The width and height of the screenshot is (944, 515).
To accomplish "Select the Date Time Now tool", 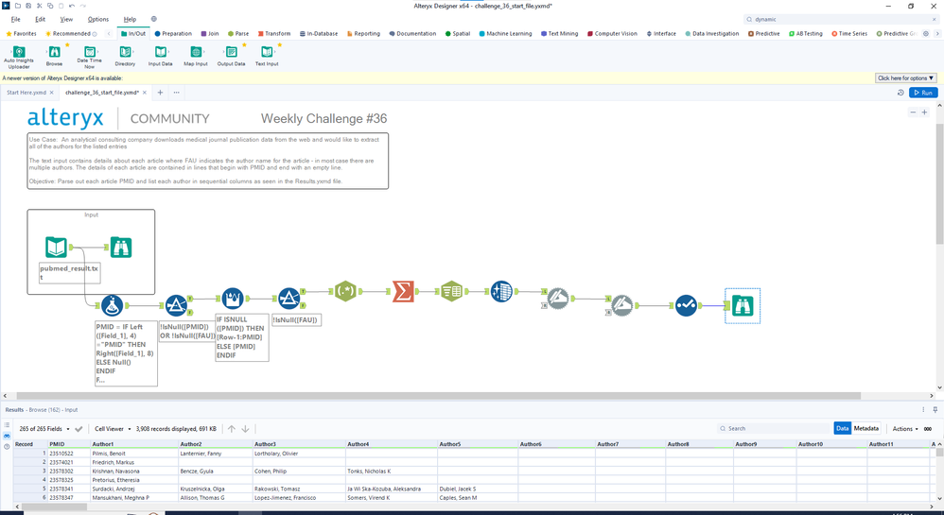I will click(89, 57).
